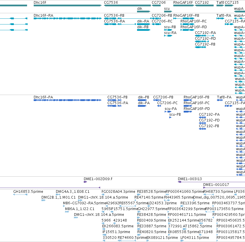
Task: Select the "CG7536-RB" transcript label
Action: 114,16
